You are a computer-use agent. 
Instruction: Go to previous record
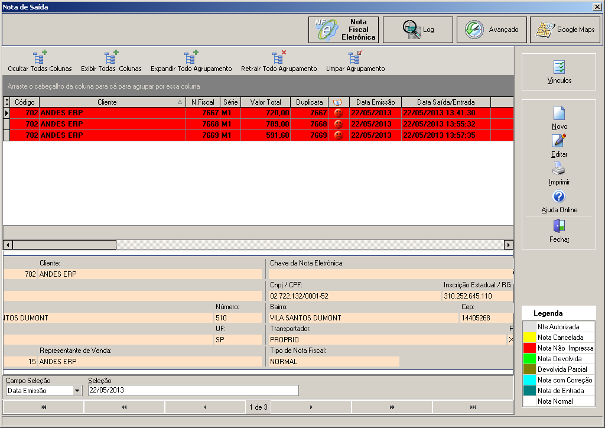205,407
